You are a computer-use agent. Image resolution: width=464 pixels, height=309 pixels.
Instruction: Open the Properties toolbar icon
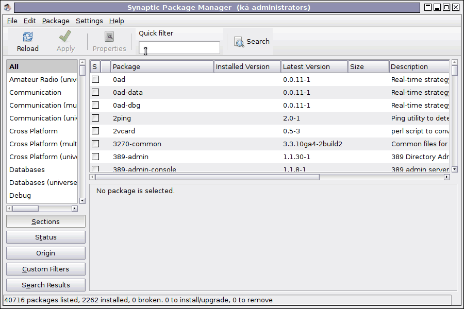tap(109, 37)
